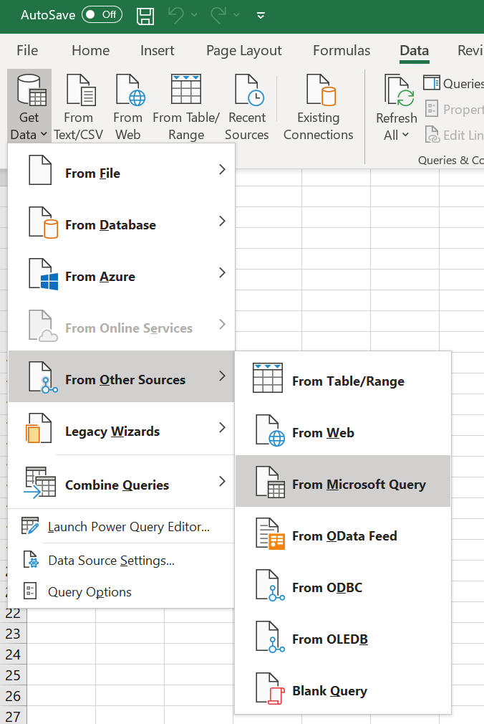Click the Save floppy disk icon

[145, 15]
